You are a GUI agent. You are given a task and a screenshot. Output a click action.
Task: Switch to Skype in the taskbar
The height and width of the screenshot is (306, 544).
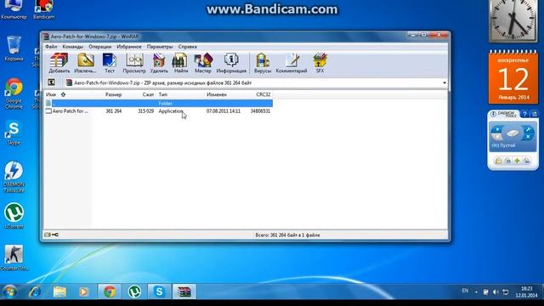[x=159, y=292]
